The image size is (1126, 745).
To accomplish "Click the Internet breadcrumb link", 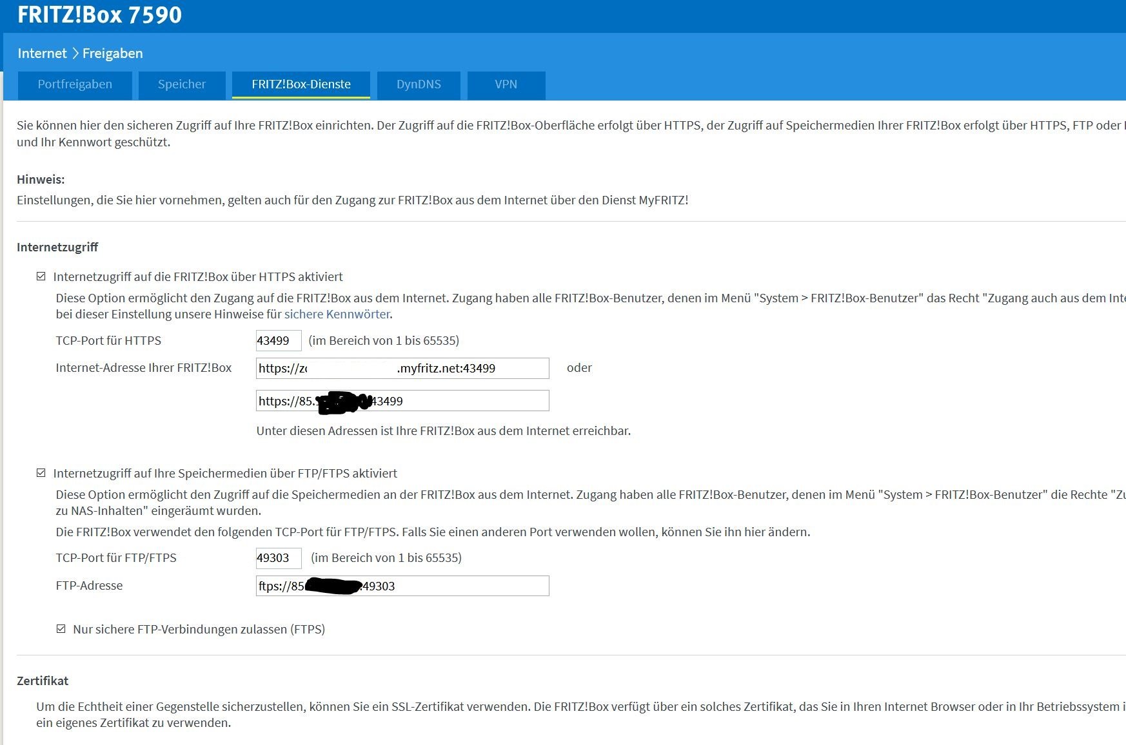I will 42,53.
